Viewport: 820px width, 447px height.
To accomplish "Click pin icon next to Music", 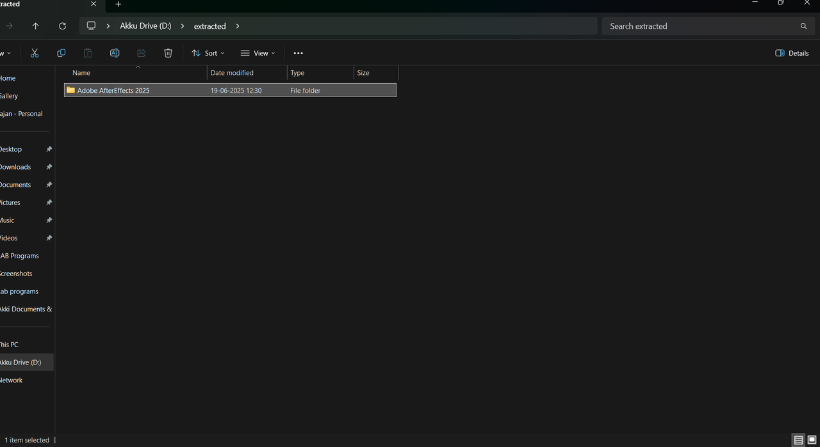I will click(49, 220).
